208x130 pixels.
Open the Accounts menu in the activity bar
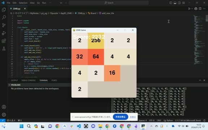(x=4, y=107)
